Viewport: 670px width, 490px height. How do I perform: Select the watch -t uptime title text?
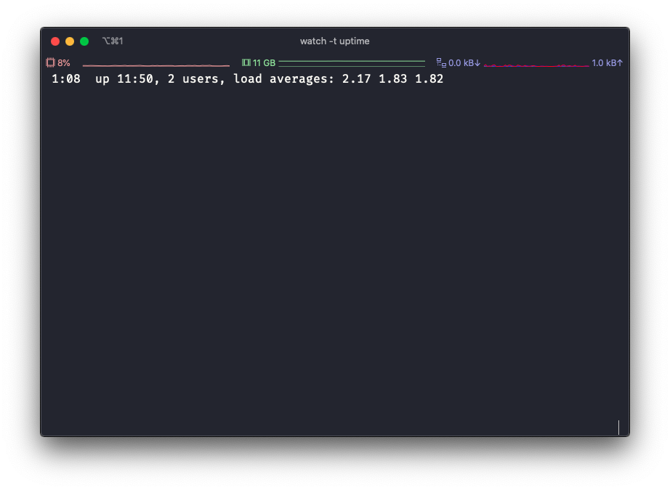pos(334,41)
